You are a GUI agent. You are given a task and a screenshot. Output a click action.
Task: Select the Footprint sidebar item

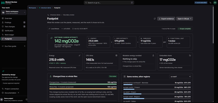(14, 39)
